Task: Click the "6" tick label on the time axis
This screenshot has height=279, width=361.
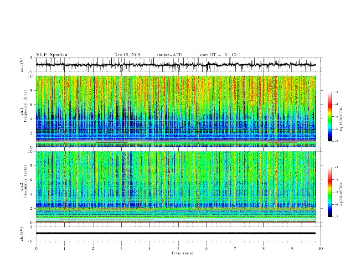Action: point(206,248)
